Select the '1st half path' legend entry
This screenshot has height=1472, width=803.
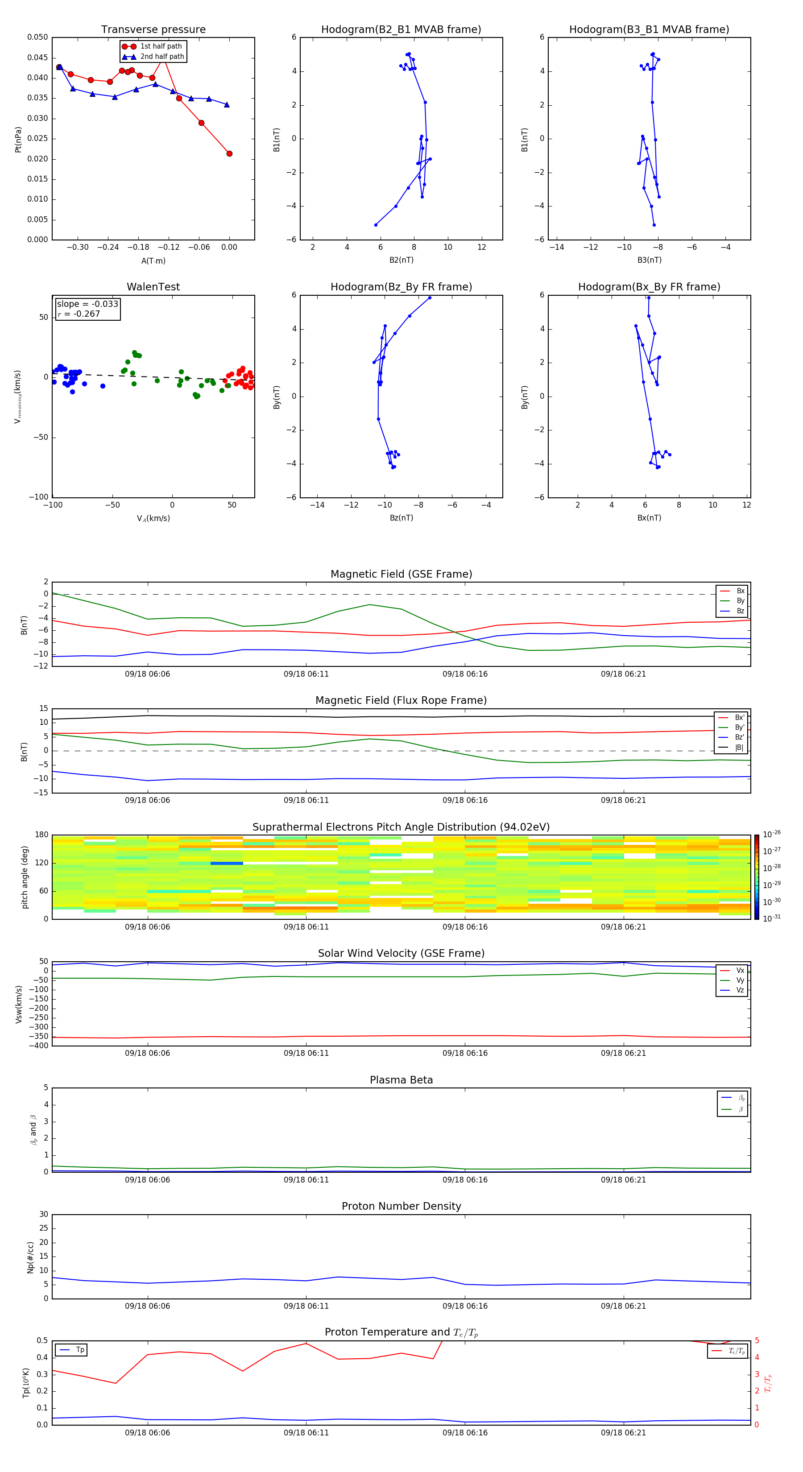click(x=153, y=46)
